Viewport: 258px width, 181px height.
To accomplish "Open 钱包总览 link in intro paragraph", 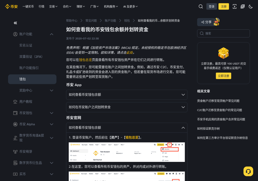I will coord(85,60).
